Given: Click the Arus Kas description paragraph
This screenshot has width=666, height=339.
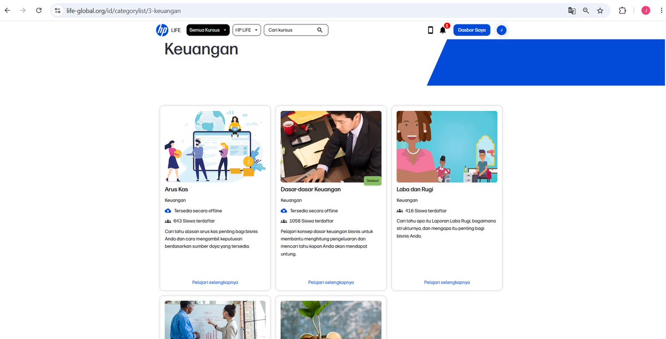Looking at the screenshot, I should tap(212, 239).
